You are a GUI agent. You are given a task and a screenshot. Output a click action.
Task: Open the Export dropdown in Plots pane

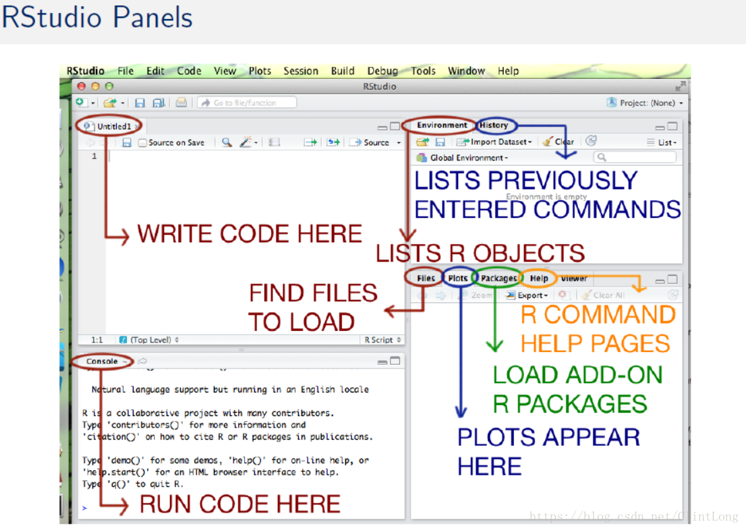point(527,295)
